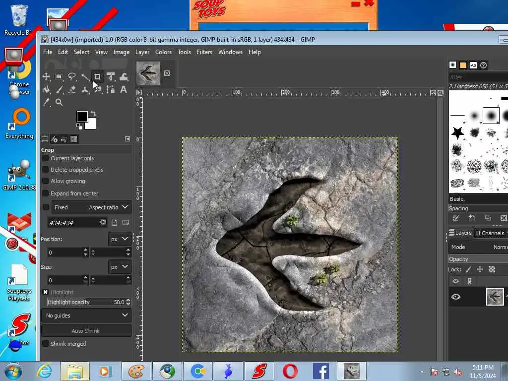Open the Layer menu
508x381 pixels.
click(142, 52)
